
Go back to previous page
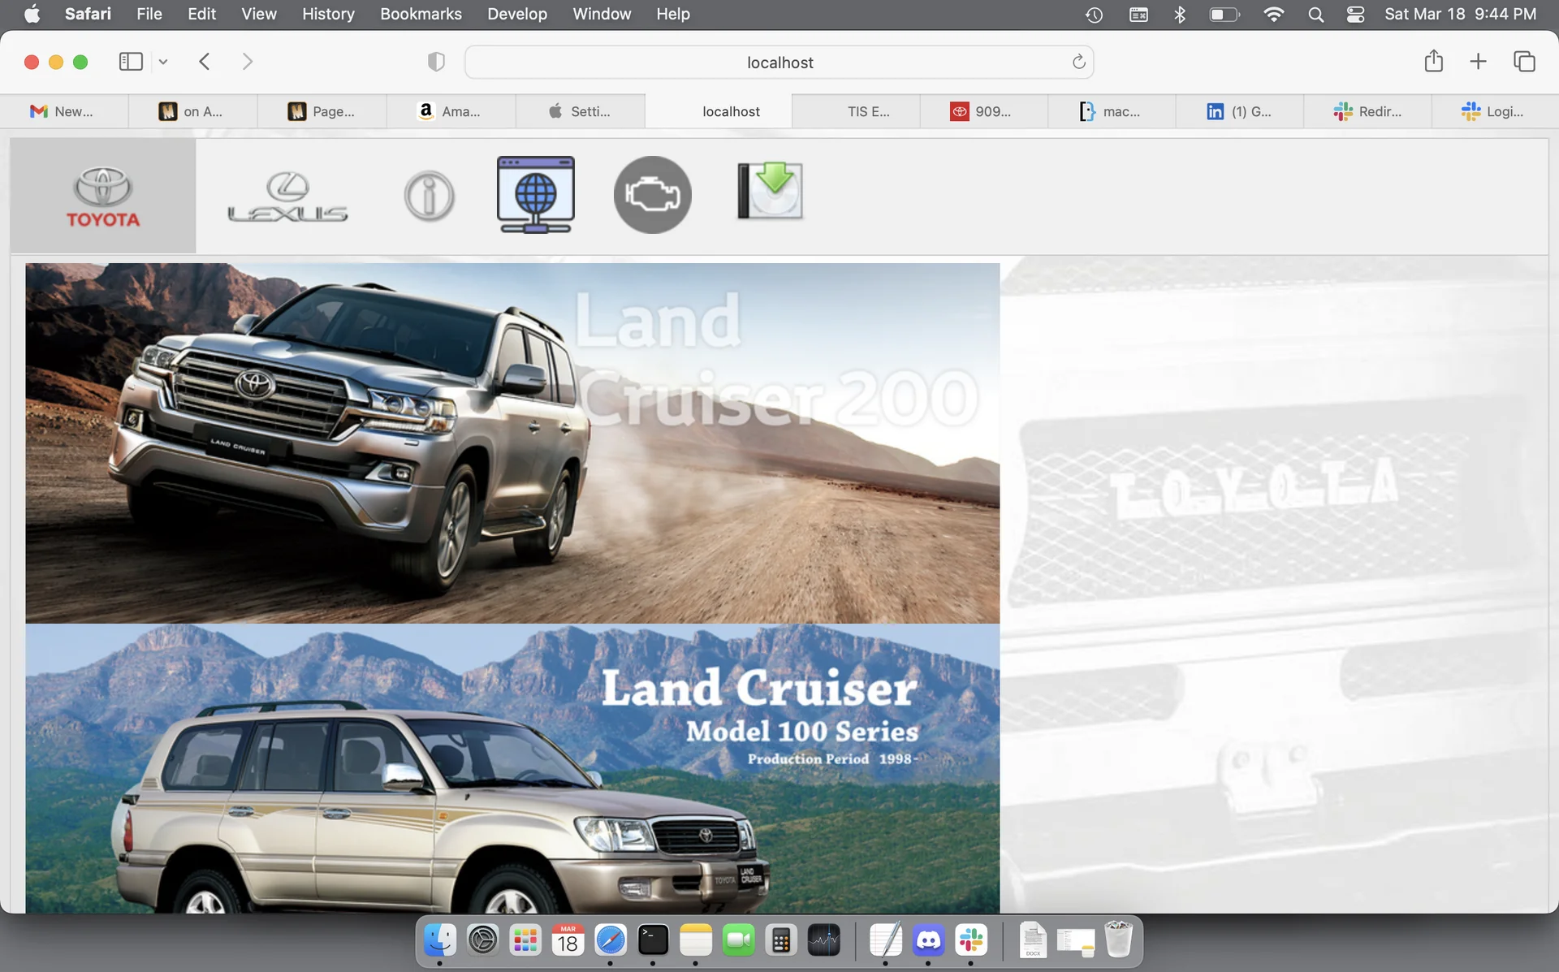(205, 62)
